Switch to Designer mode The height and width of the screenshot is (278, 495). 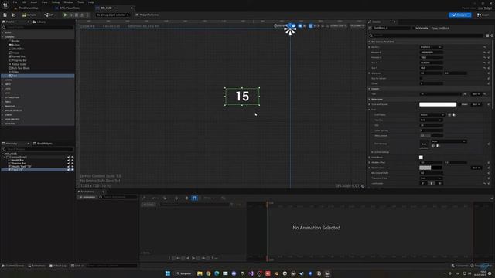pos(459,15)
